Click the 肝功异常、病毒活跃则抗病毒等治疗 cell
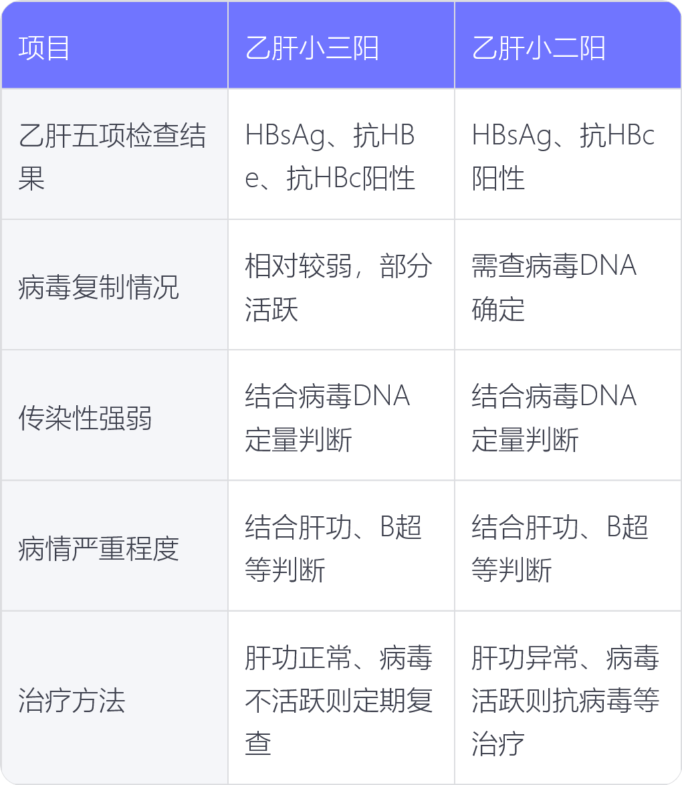This screenshot has height=785, width=682. [x=568, y=698]
